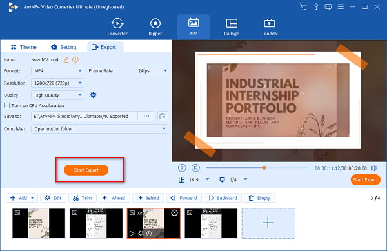The image size is (387, 251).
Task: Open the Quality dropdown
Action: [57, 95]
